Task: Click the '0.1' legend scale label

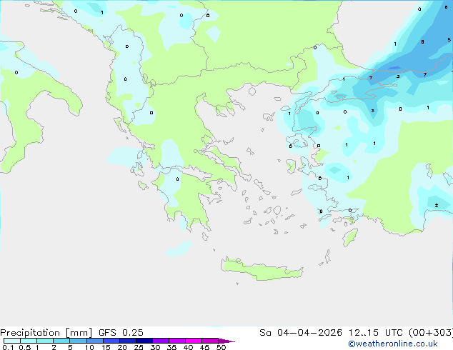Action: tap(8, 347)
